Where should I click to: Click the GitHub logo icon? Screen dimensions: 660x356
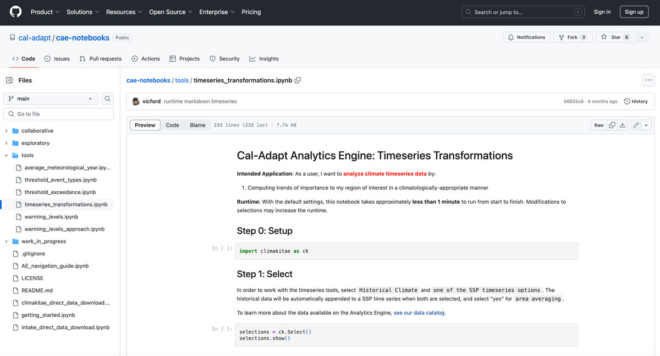[x=15, y=12]
